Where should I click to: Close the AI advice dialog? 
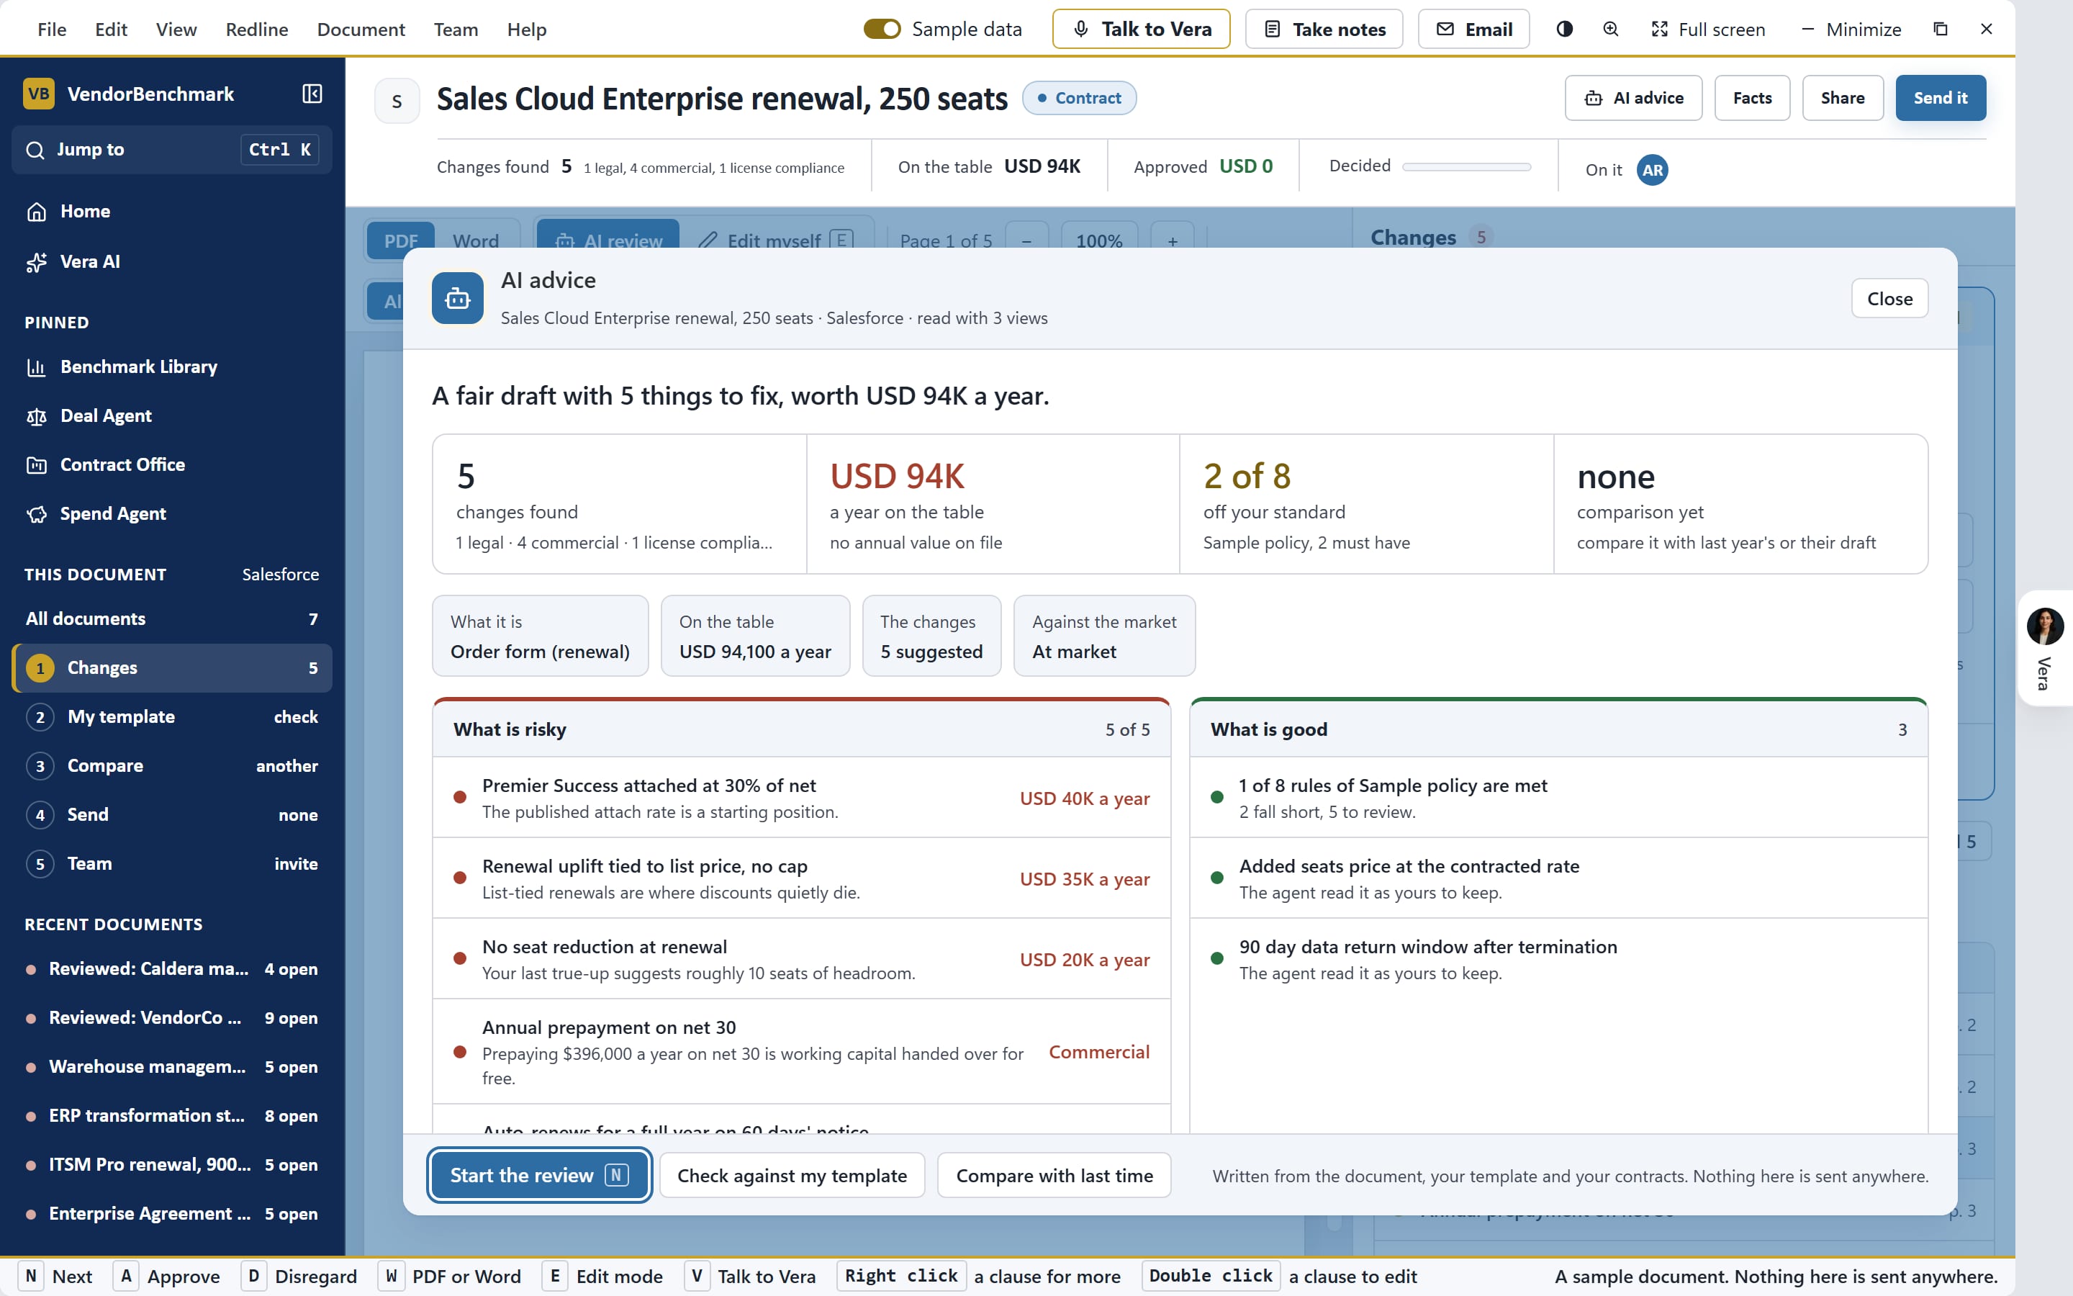point(1889,298)
